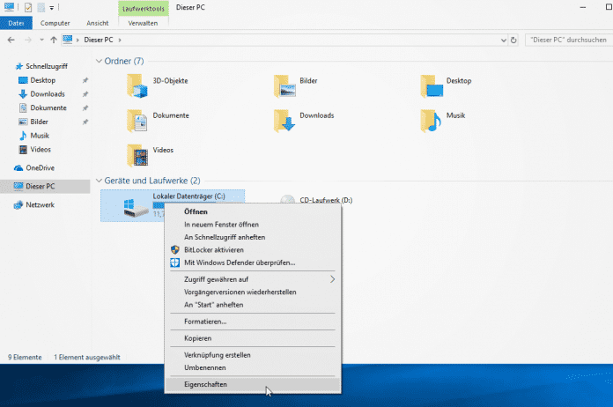This screenshot has height=407, width=613.
Task: Open the Dokumente folder icon
Action: pyautogui.click(x=137, y=118)
